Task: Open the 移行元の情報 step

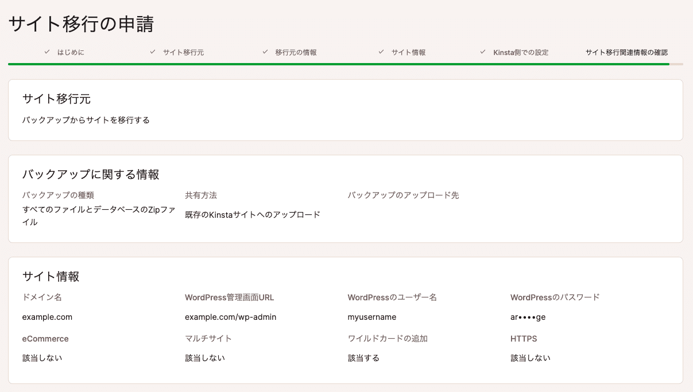Action: point(295,52)
